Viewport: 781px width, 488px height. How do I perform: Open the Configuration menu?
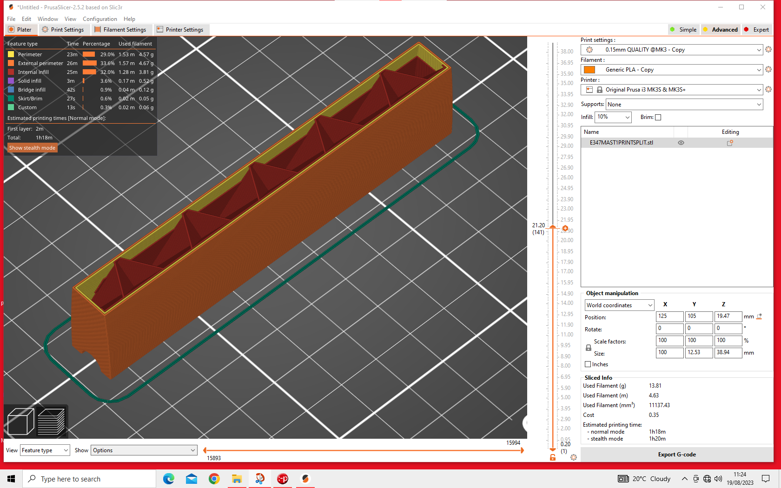[x=99, y=19]
